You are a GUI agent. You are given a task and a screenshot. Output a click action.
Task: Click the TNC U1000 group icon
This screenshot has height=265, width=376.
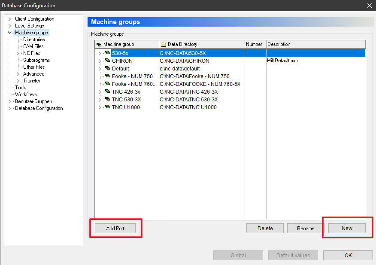(108, 107)
